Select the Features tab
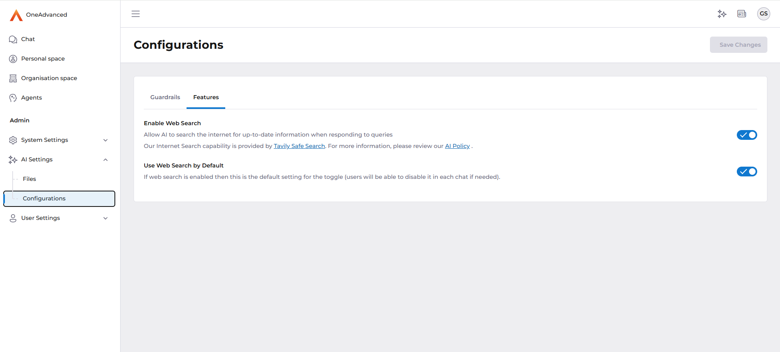Image resolution: width=780 pixels, height=352 pixels. coord(206,97)
